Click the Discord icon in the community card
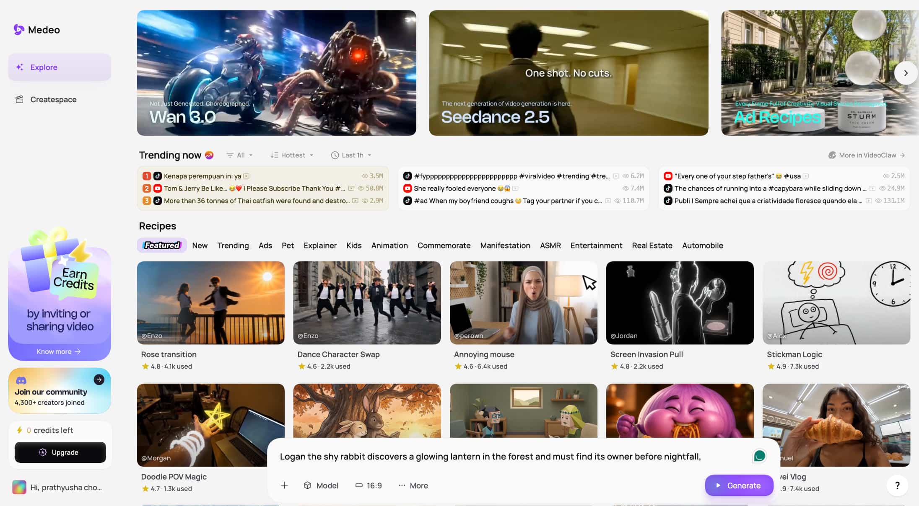 pos(21,380)
